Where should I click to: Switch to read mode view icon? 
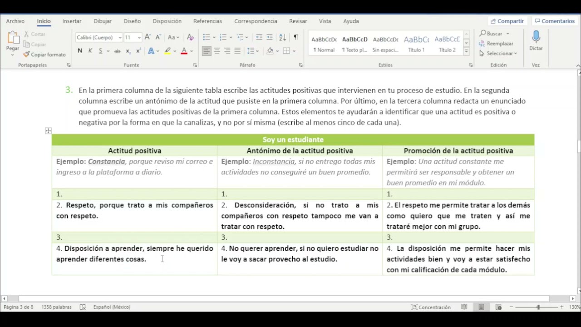[464, 307]
